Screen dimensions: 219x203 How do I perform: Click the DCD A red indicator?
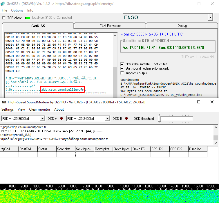coord(61,118)
